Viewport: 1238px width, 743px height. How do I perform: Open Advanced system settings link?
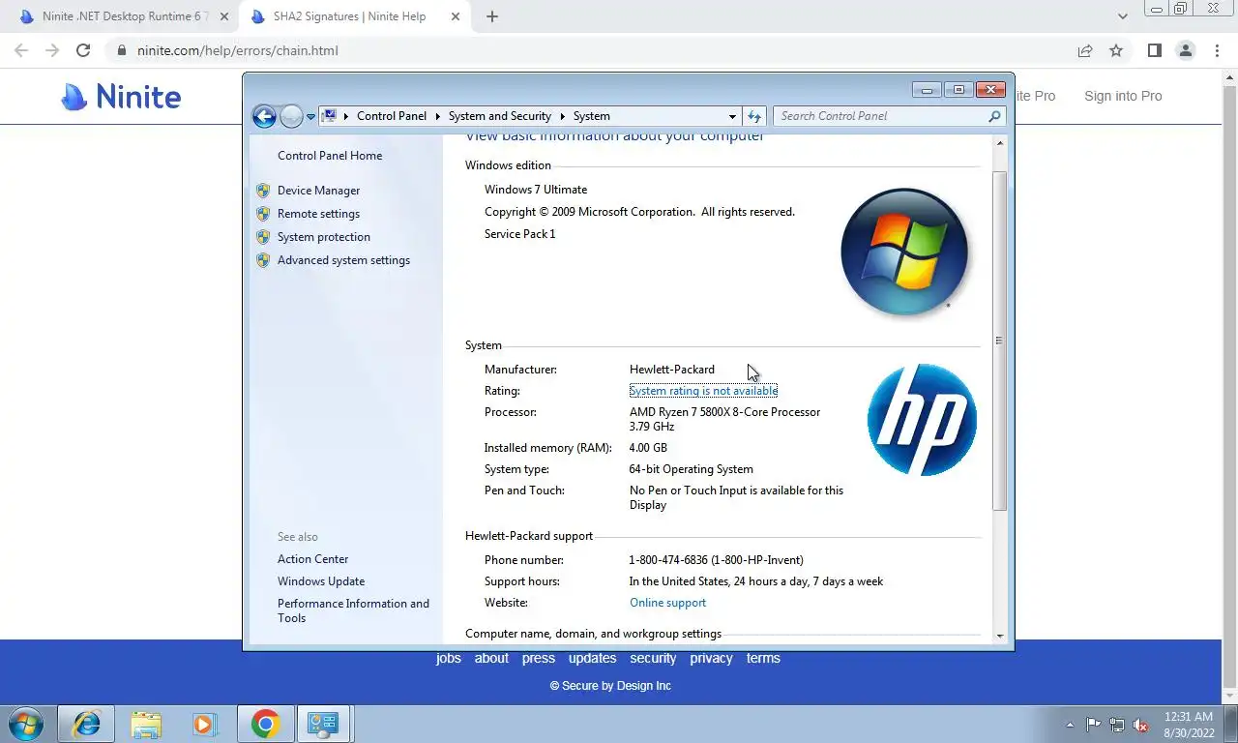coord(343,260)
